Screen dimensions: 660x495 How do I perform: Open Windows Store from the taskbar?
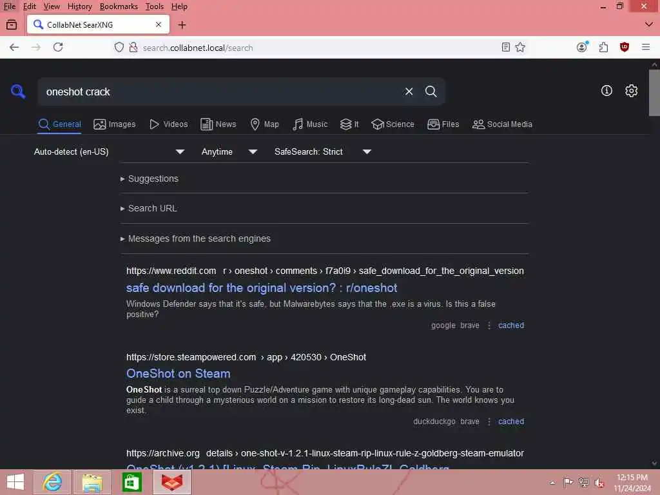[132, 482]
